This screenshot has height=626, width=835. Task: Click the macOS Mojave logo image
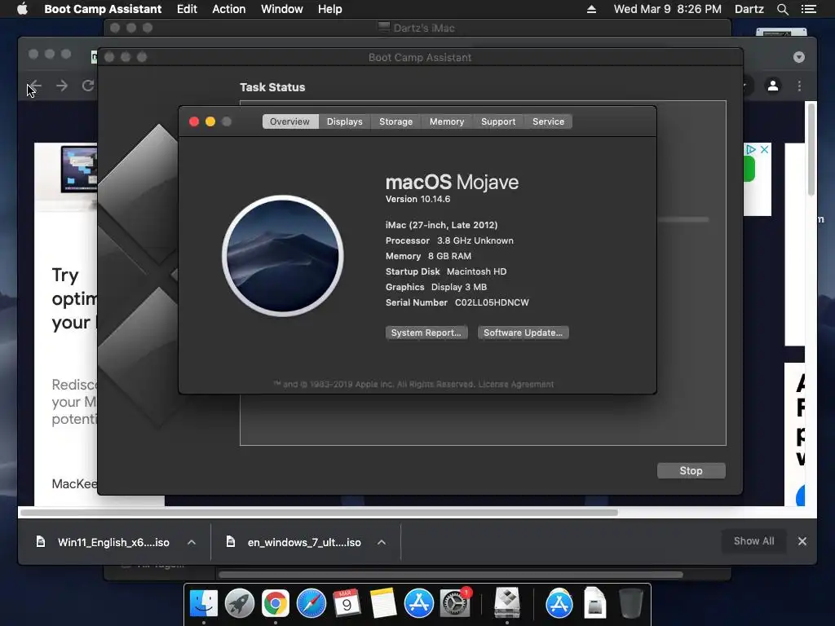point(283,256)
